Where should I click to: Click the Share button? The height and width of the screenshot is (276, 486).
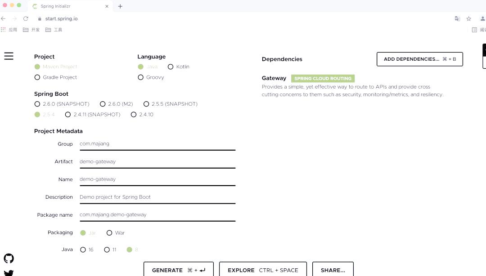coord(333,270)
